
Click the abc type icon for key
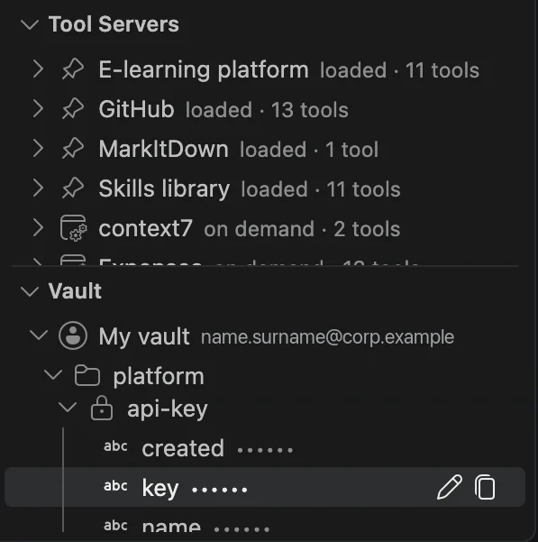click(x=115, y=486)
